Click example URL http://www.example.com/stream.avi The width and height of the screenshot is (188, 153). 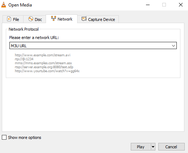pyautogui.click(x=42, y=55)
